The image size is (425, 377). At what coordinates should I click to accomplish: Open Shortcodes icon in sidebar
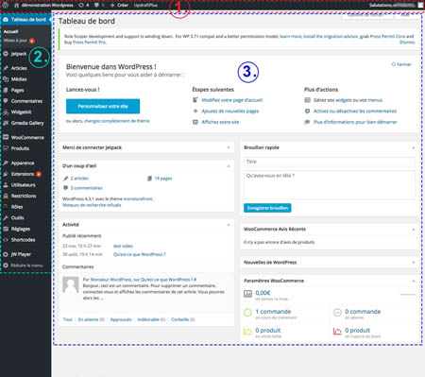tap(6, 240)
